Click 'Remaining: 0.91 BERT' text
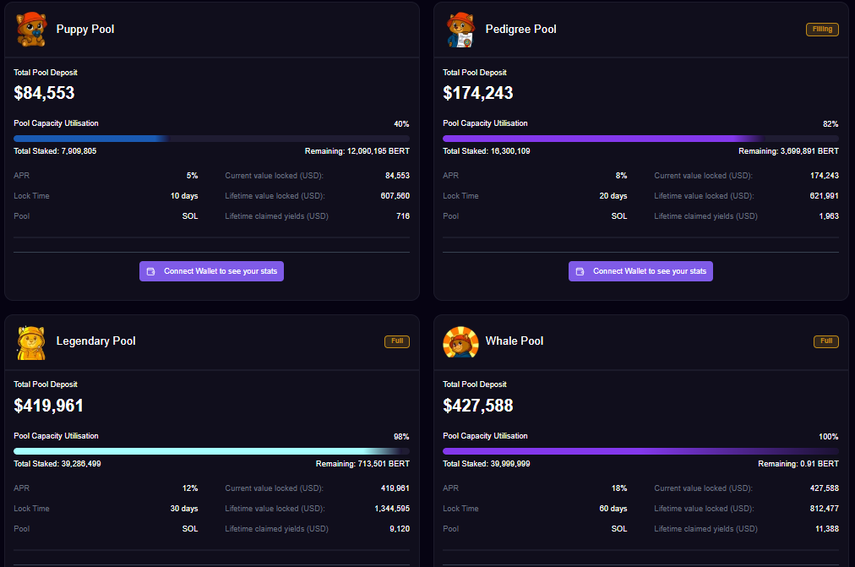855x567 pixels. [x=798, y=463]
